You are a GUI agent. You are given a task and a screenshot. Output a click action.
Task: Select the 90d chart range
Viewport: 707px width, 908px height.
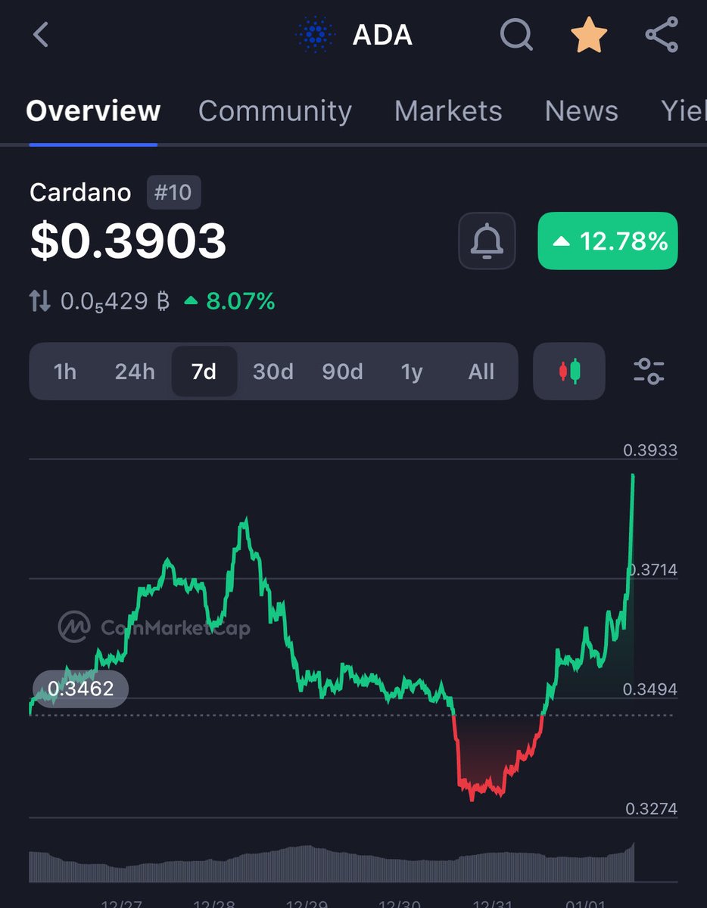[x=342, y=372]
